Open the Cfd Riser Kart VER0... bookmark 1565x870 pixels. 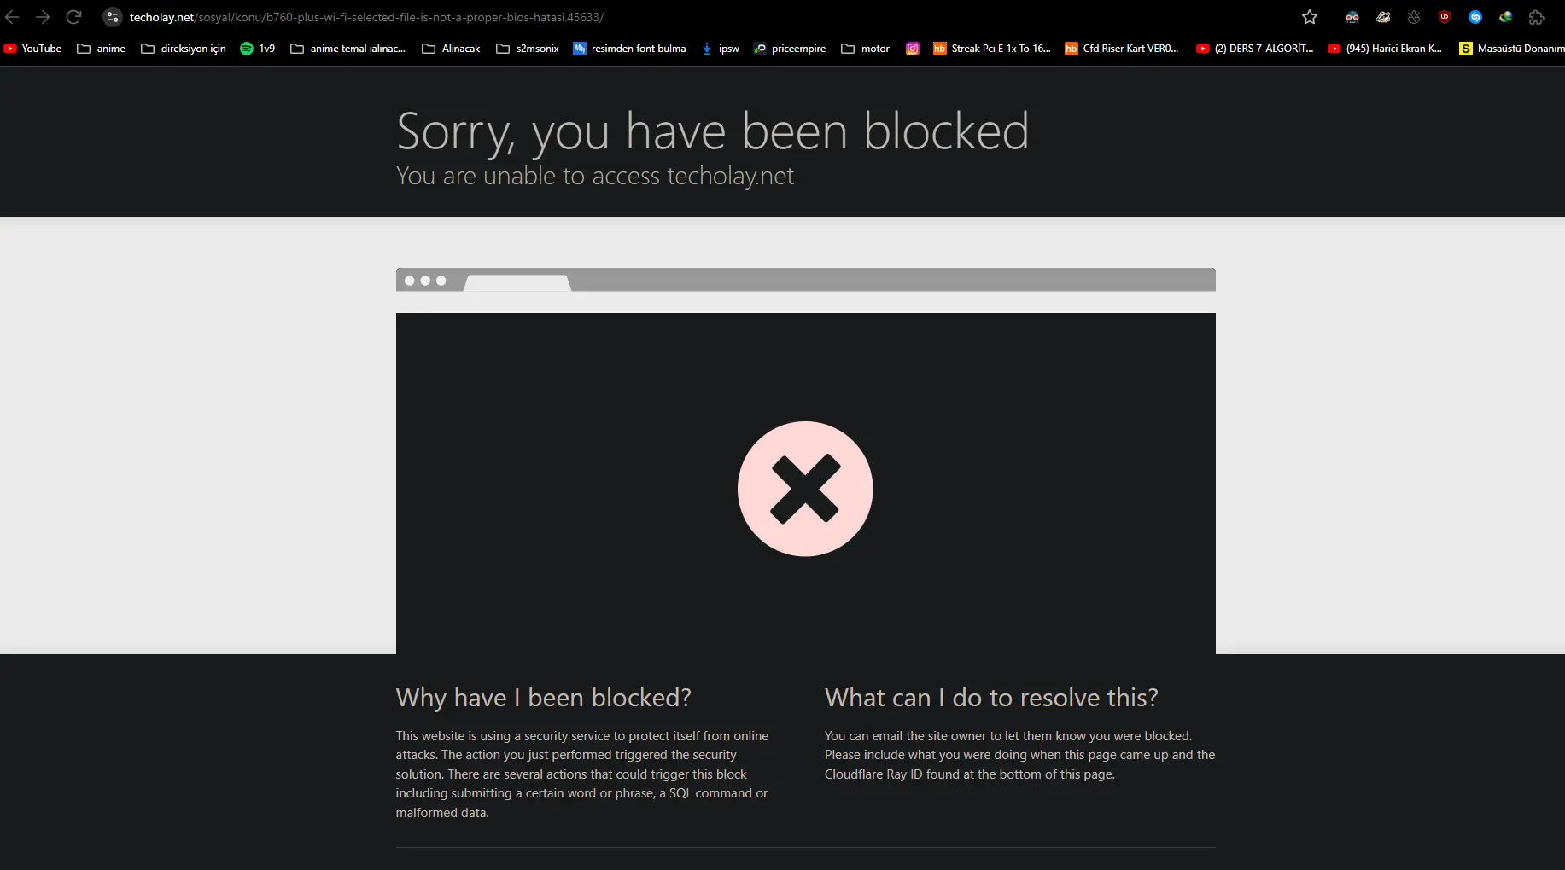click(x=1122, y=49)
